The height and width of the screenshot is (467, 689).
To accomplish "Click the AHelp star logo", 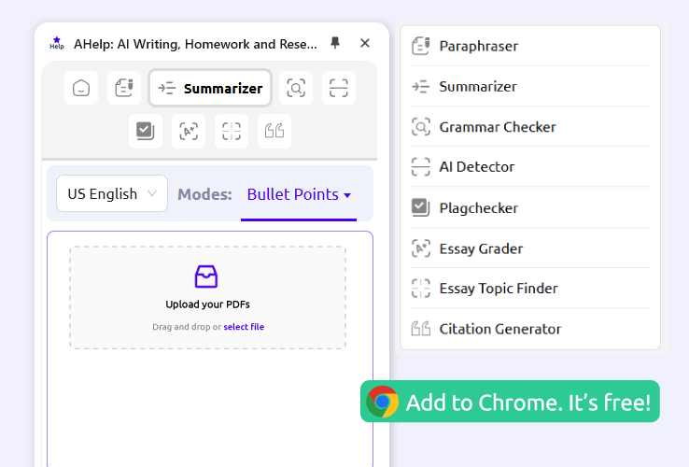I will pos(57,43).
